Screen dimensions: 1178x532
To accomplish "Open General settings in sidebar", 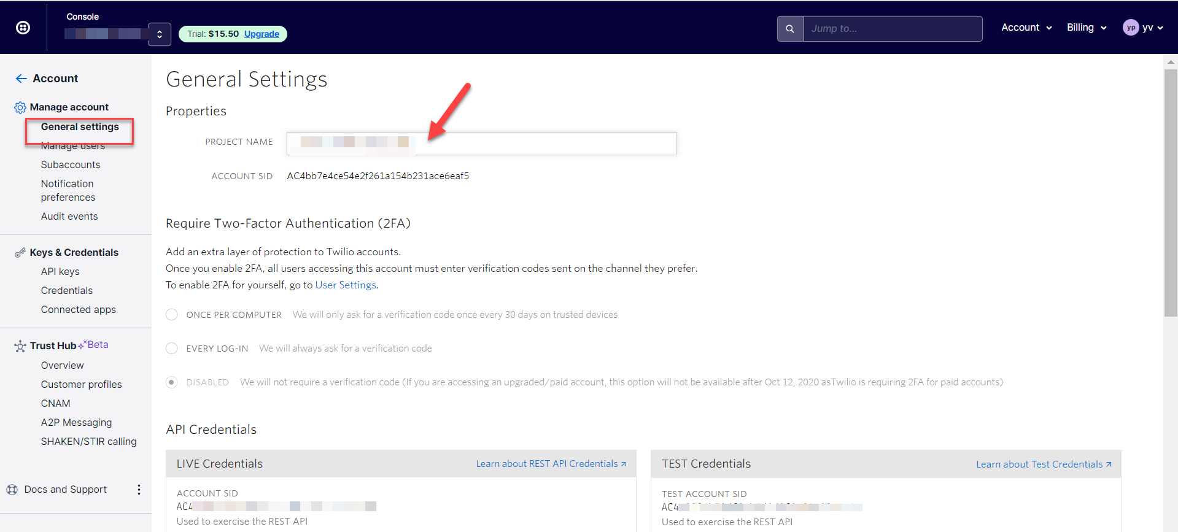I will point(80,127).
